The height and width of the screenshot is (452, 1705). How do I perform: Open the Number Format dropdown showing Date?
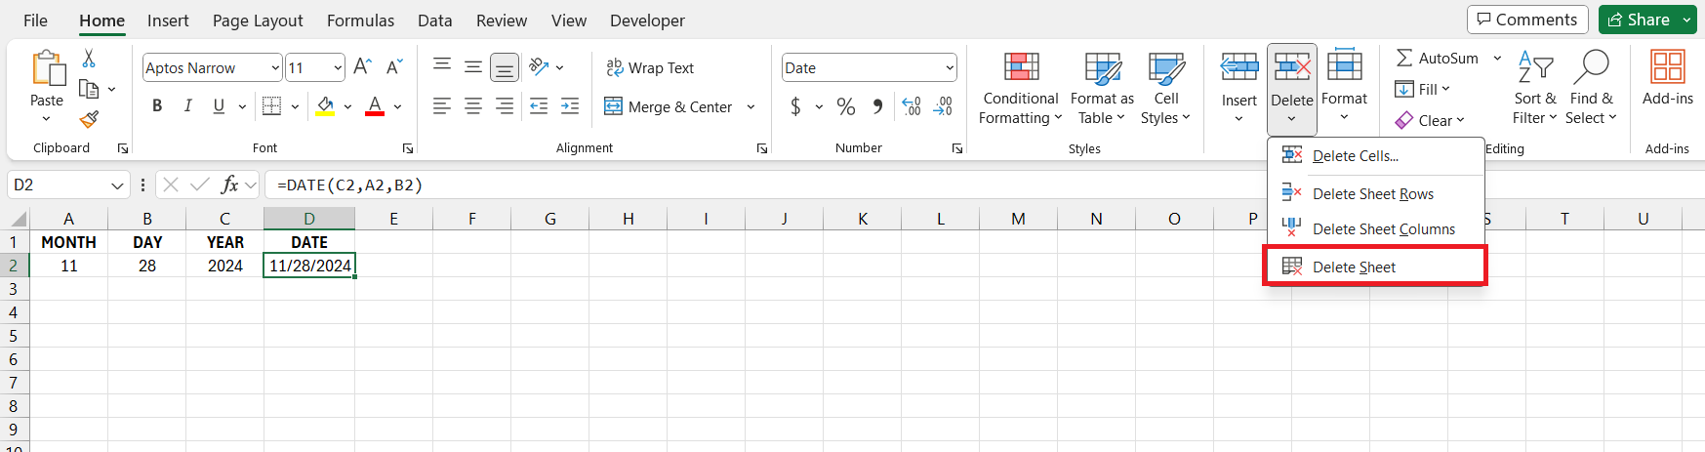[949, 67]
